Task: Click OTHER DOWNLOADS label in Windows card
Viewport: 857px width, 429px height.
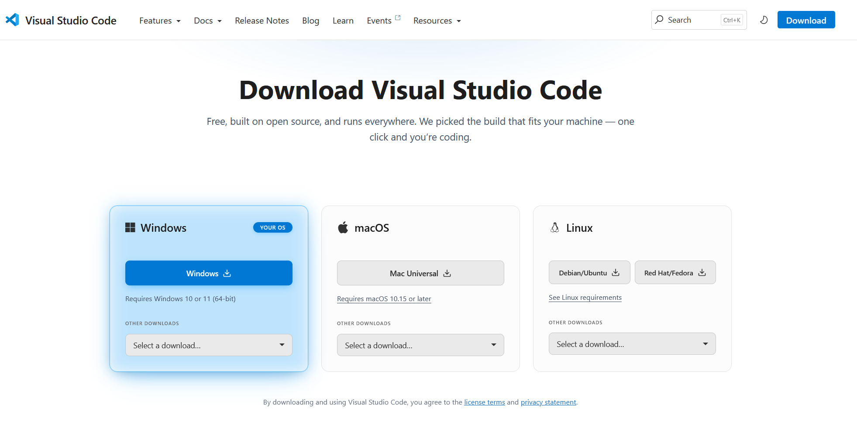Action: [x=152, y=323]
